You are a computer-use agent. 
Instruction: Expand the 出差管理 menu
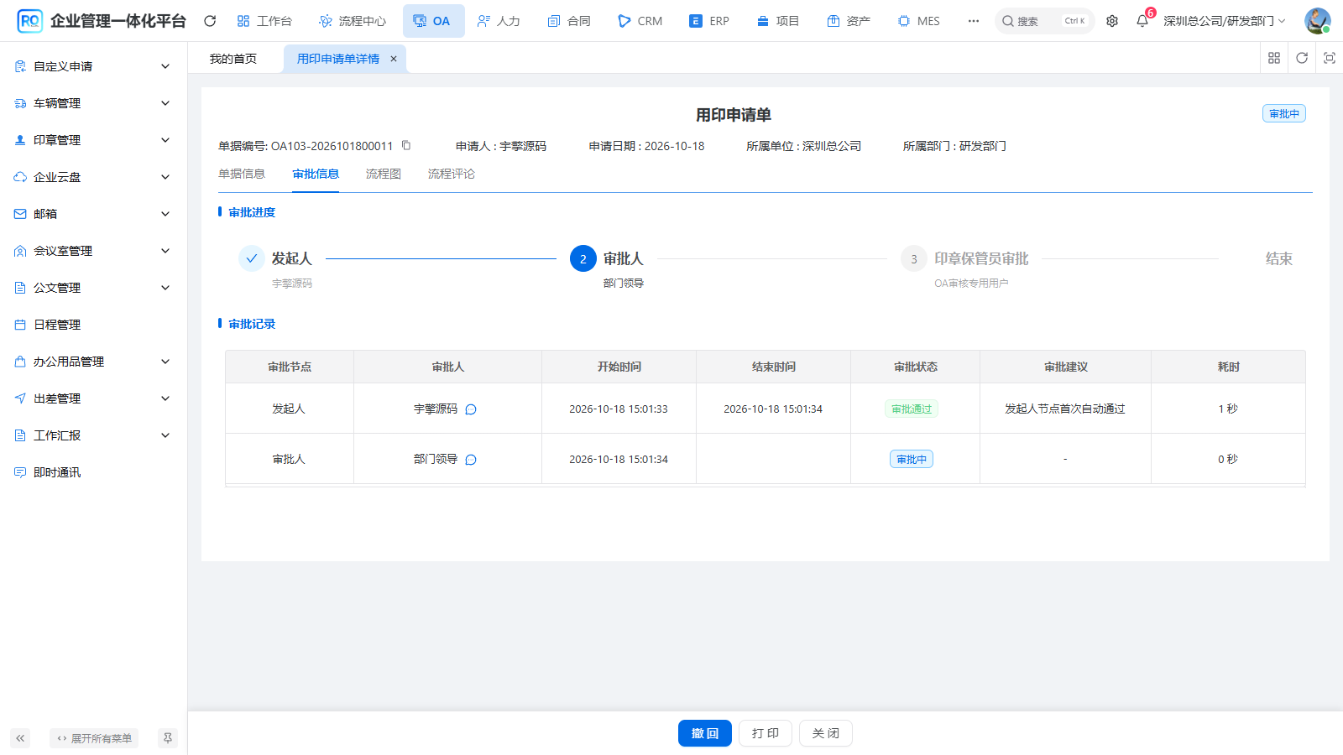tap(93, 398)
